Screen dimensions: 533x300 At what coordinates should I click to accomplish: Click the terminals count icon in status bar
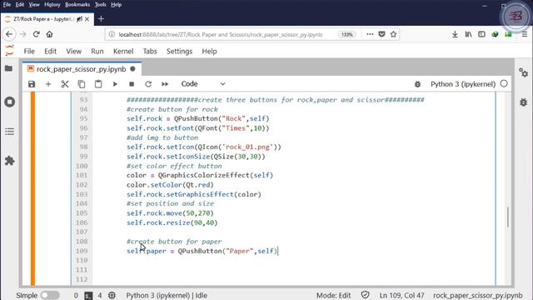[88, 296]
